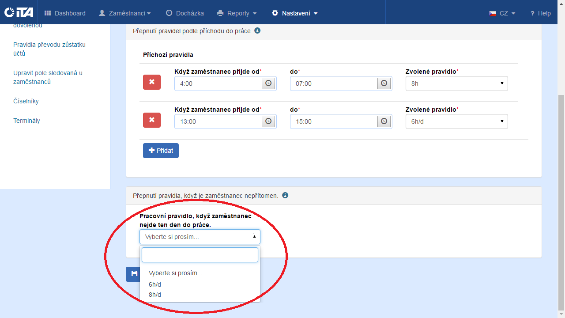The image size is (565, 318).
Task: Delete the first incoming rule row
Action: pos(152,82)
